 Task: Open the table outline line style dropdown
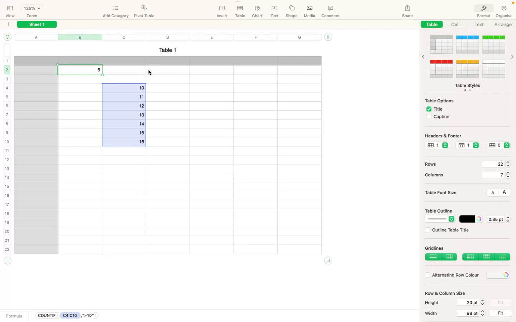pos(440,219)
